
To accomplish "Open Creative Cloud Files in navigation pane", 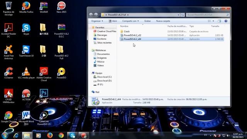I will coord(105,31).
